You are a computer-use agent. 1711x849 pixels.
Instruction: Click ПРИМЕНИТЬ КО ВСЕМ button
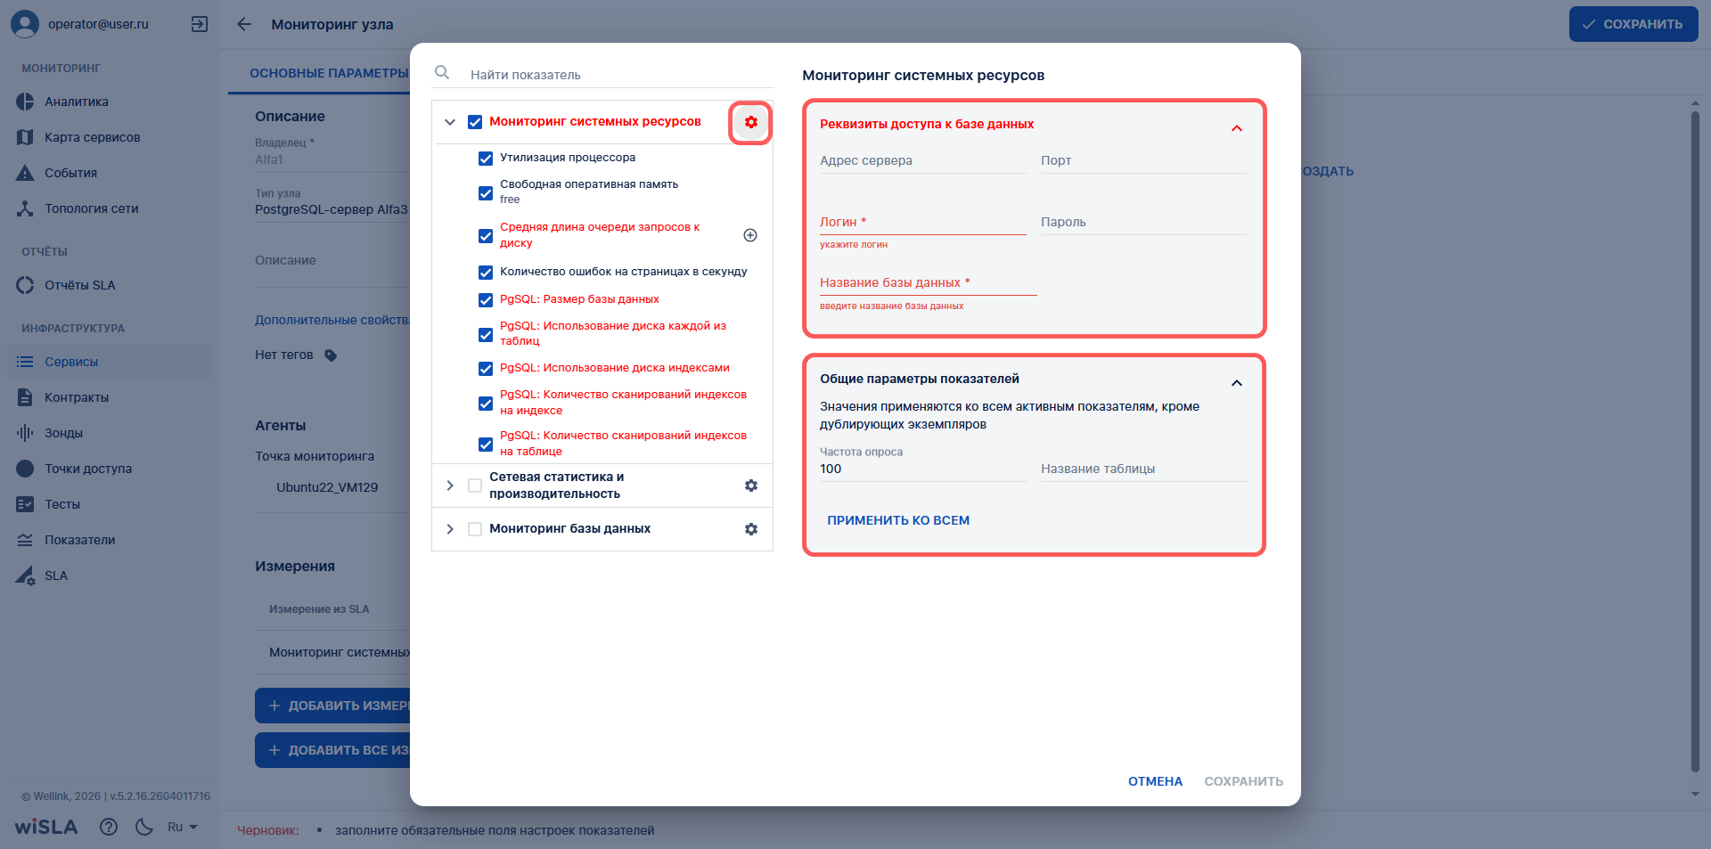coord(898,520)
